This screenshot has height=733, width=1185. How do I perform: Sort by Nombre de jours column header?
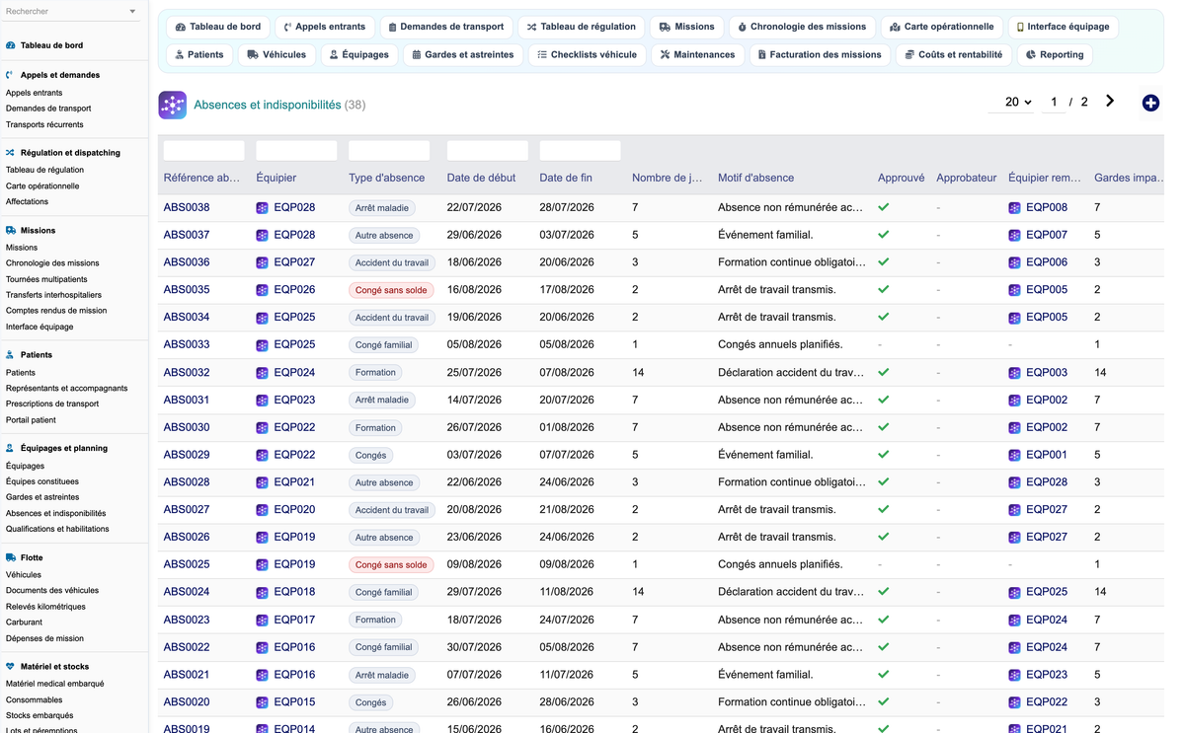pyautogui.click(x=668, y=178)
